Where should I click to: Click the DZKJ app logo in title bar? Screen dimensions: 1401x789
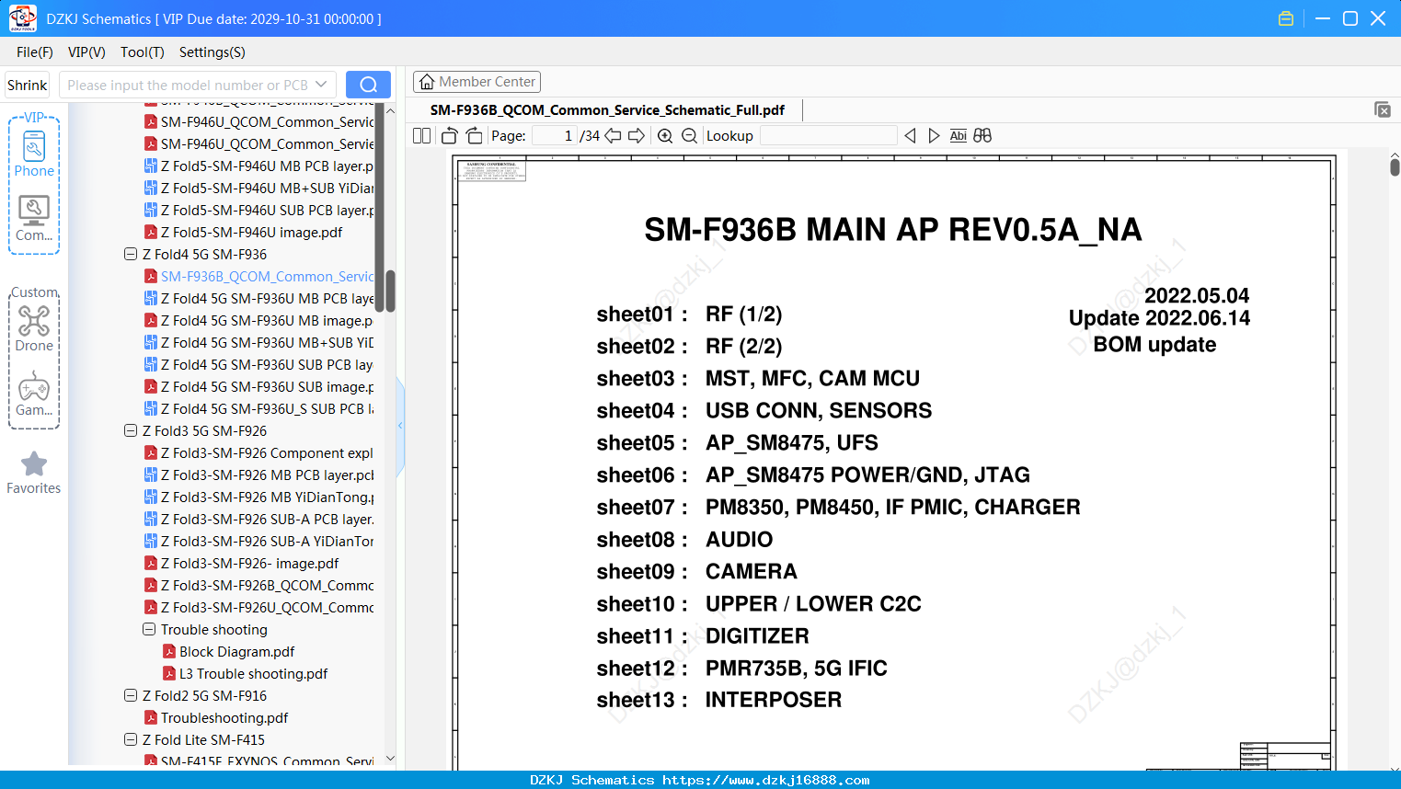pyautogui.click(x=22, y=18)
